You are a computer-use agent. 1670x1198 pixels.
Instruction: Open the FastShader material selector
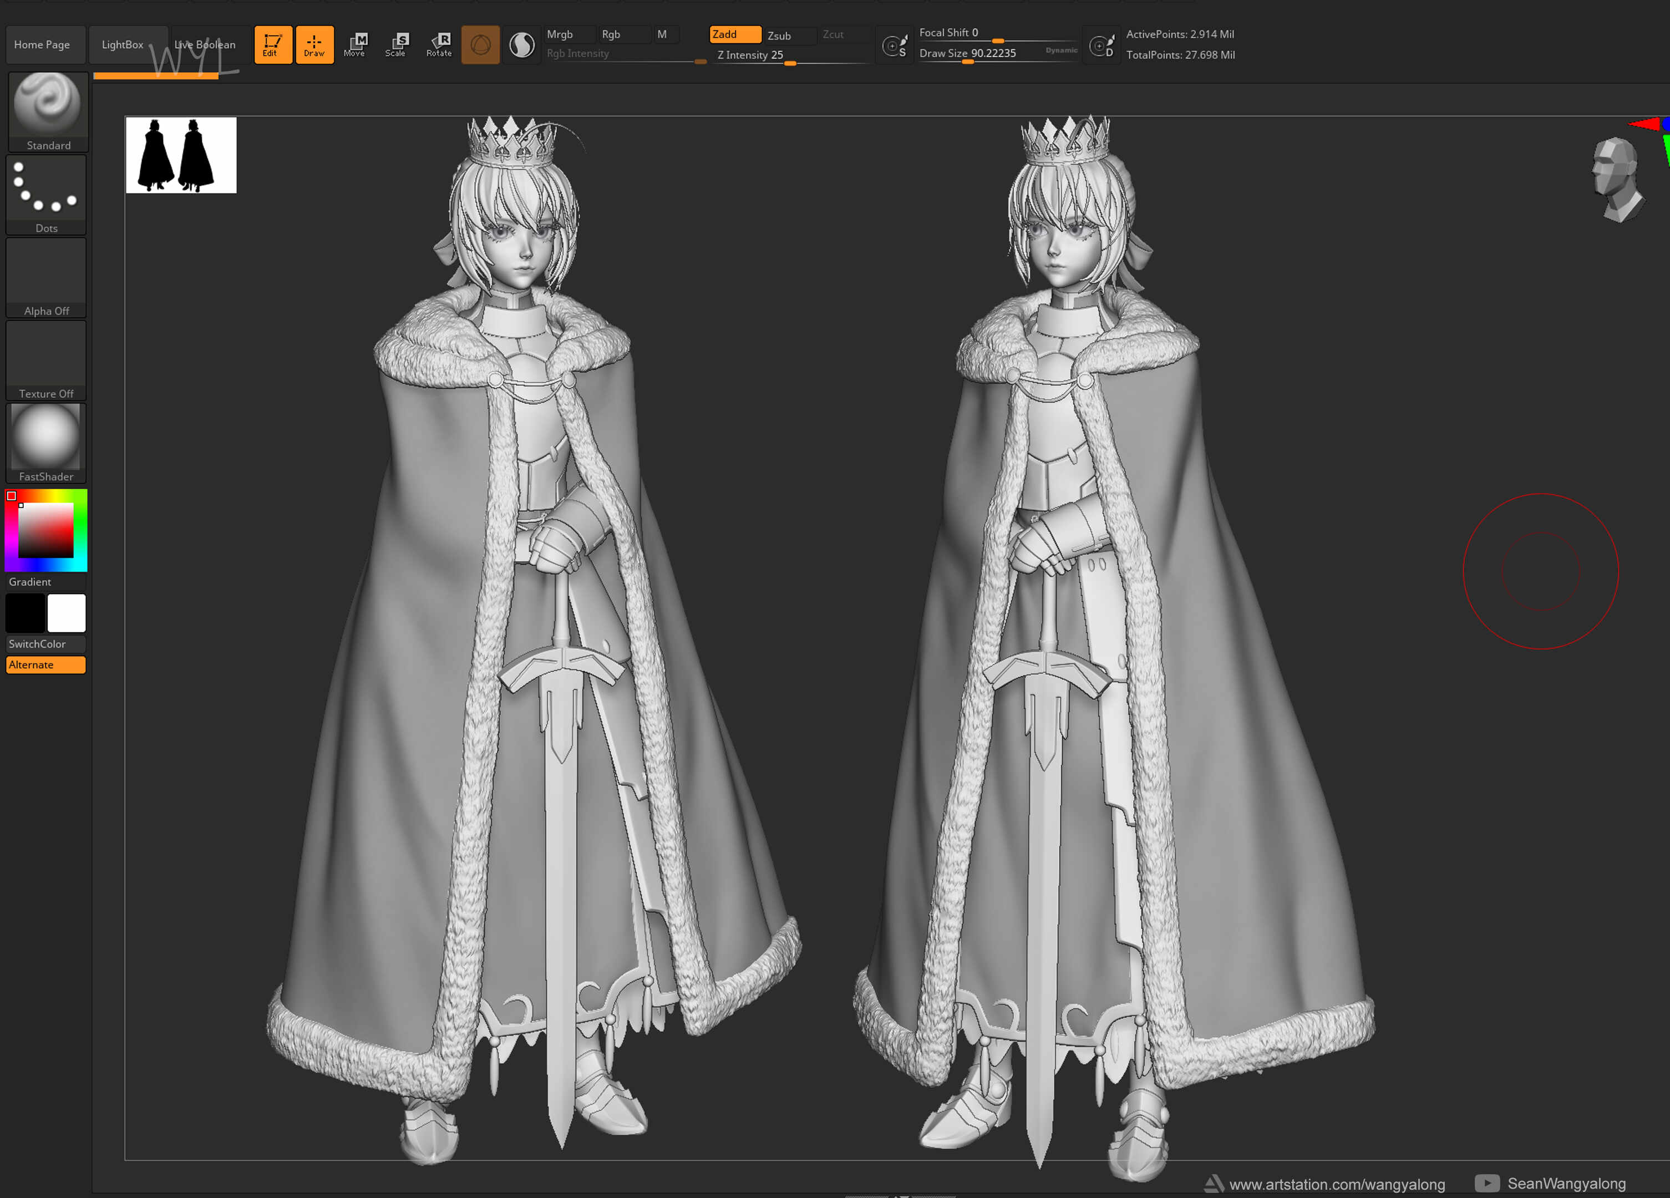point(47,443)
